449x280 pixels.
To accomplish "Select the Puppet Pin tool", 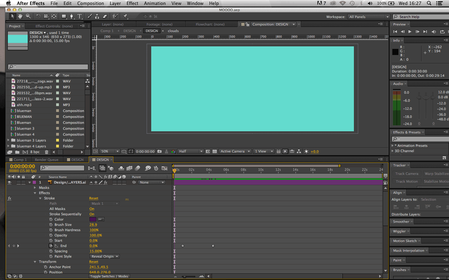I will coord(125,16).
